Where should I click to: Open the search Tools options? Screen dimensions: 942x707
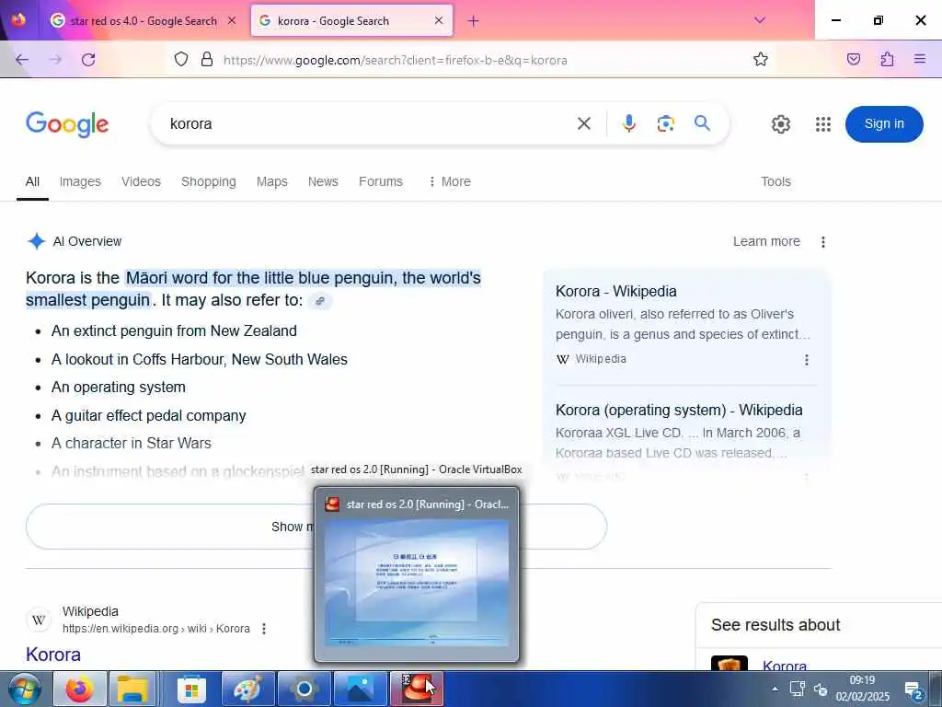775,181
